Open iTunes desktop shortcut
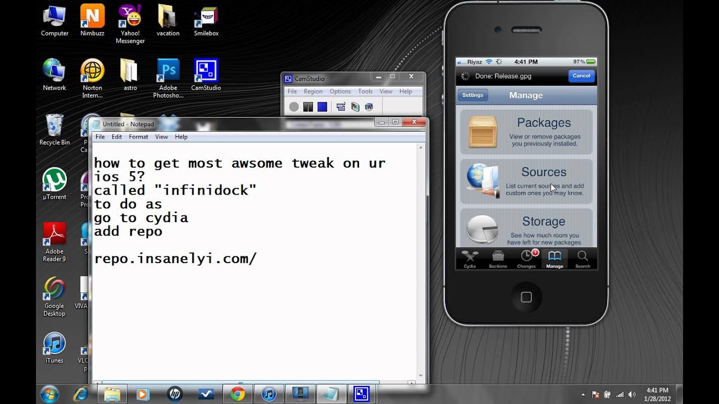Screen dimensions: 719x404 coord(54,347)
